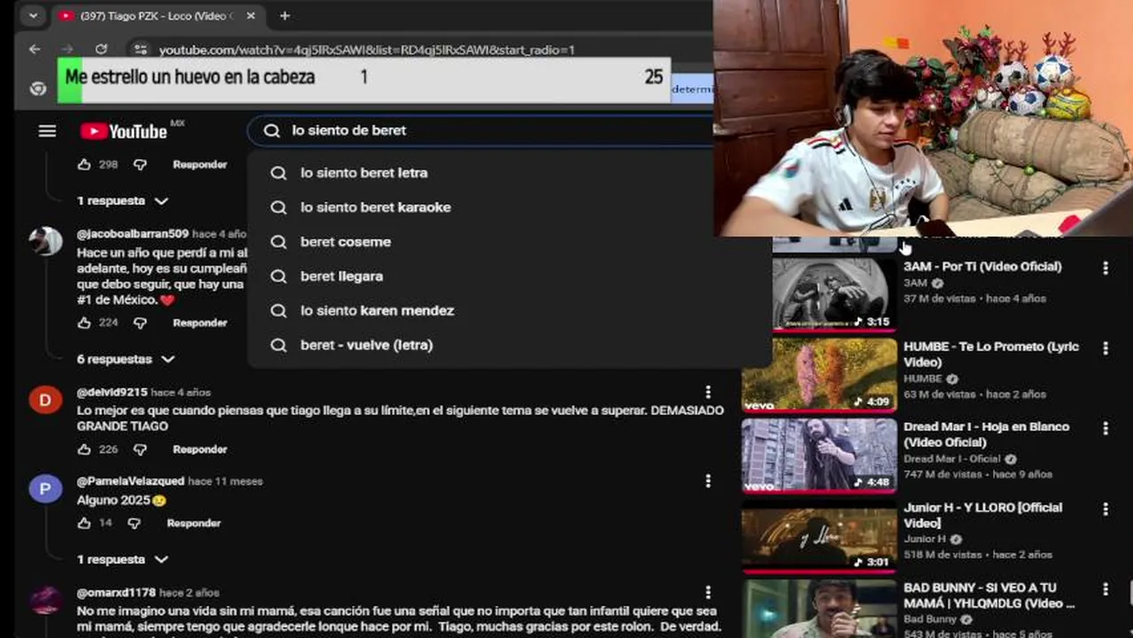Click jacoboalbarran509's profile picture

[x=45, y=241]
